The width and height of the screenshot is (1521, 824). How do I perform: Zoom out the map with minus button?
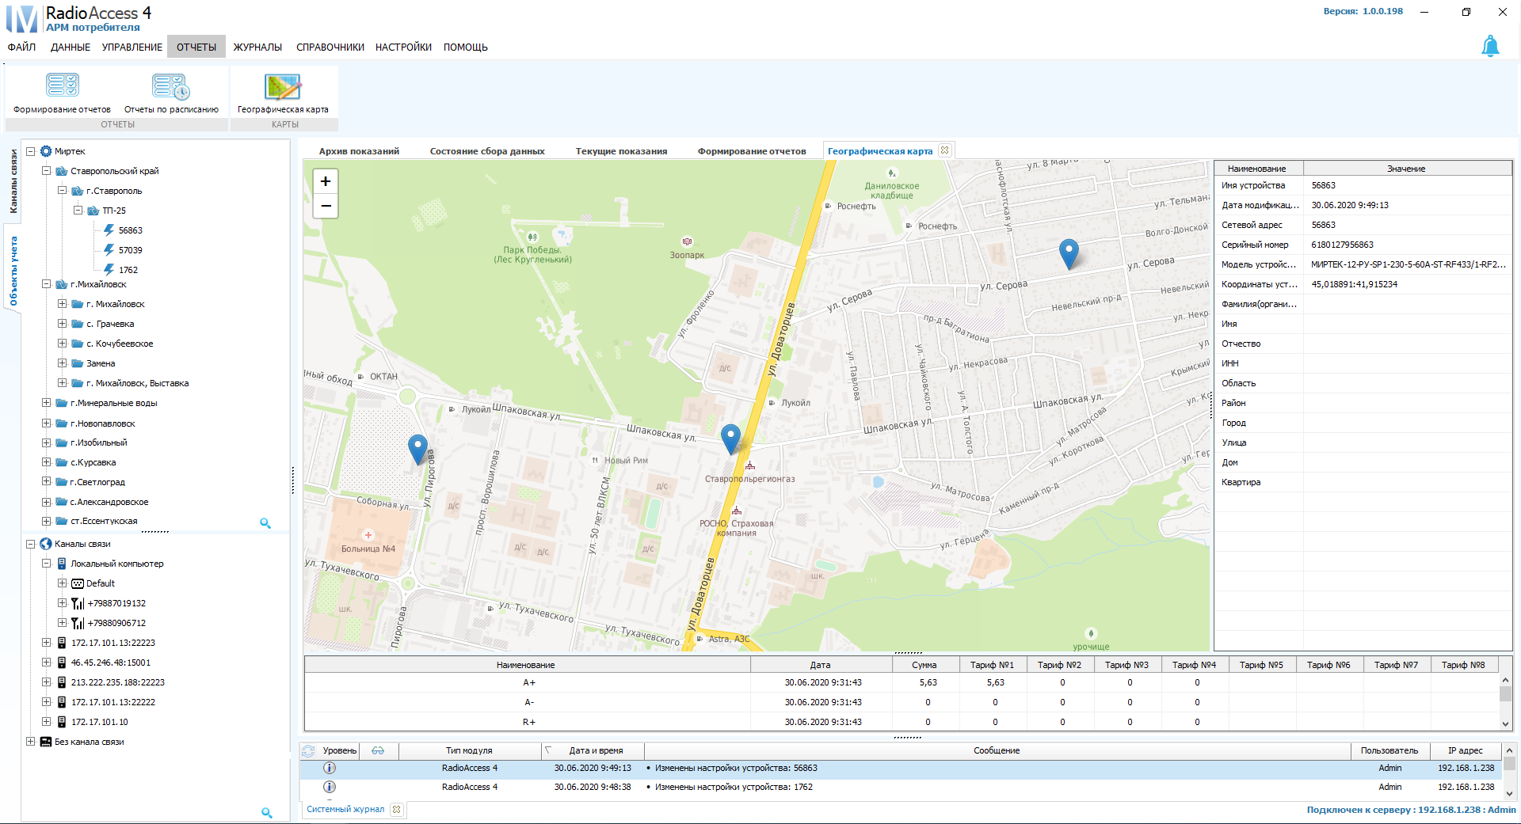326,206
